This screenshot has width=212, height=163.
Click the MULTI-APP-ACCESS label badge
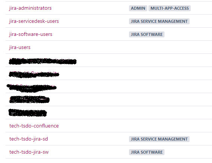[169, 8]
